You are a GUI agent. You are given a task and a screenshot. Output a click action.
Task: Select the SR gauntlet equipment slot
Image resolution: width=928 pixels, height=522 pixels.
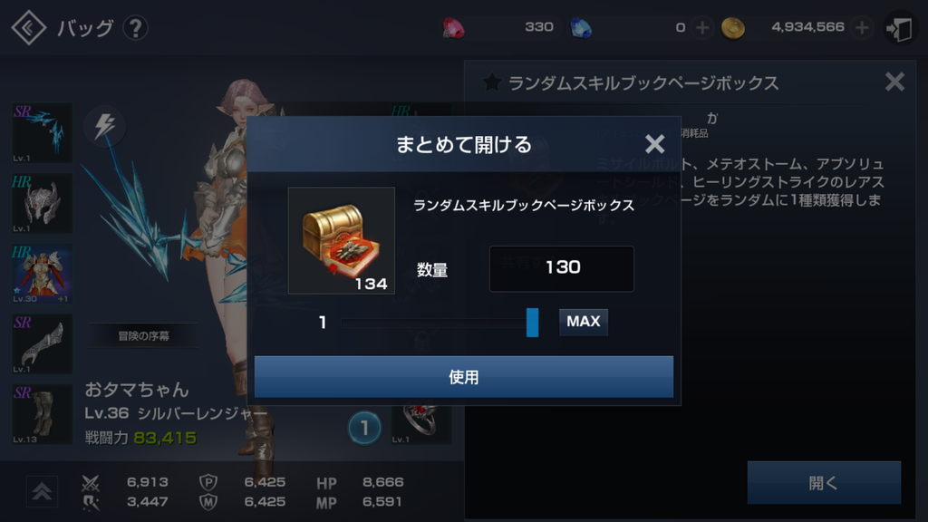(42, 343)
